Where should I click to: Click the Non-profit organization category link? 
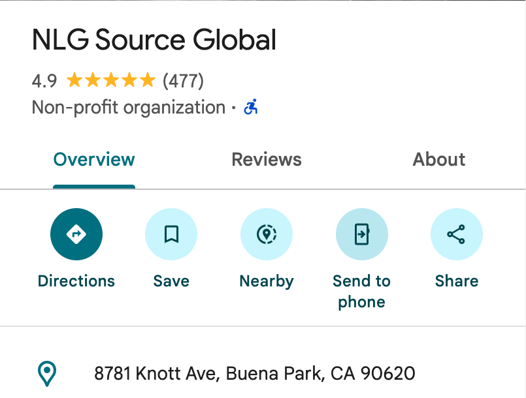tap(127, 107)
